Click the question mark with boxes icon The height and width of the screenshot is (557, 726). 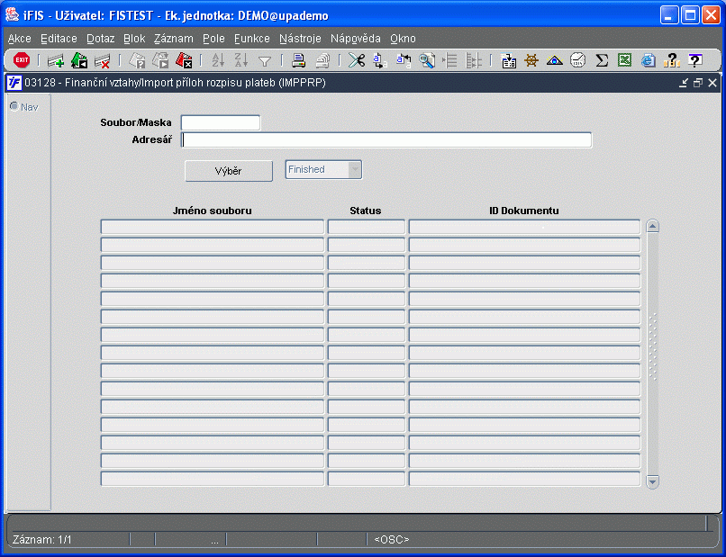[x=671, y=60]
